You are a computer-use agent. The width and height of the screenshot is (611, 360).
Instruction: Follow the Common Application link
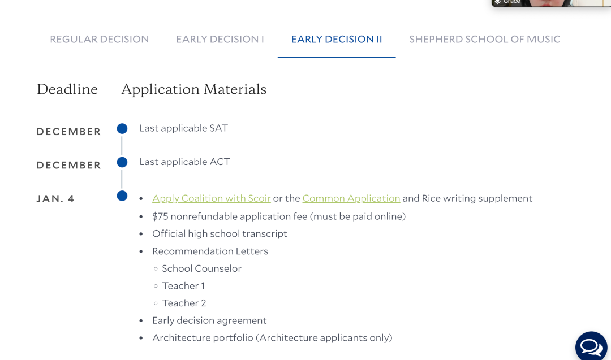[x=351, y=198]
